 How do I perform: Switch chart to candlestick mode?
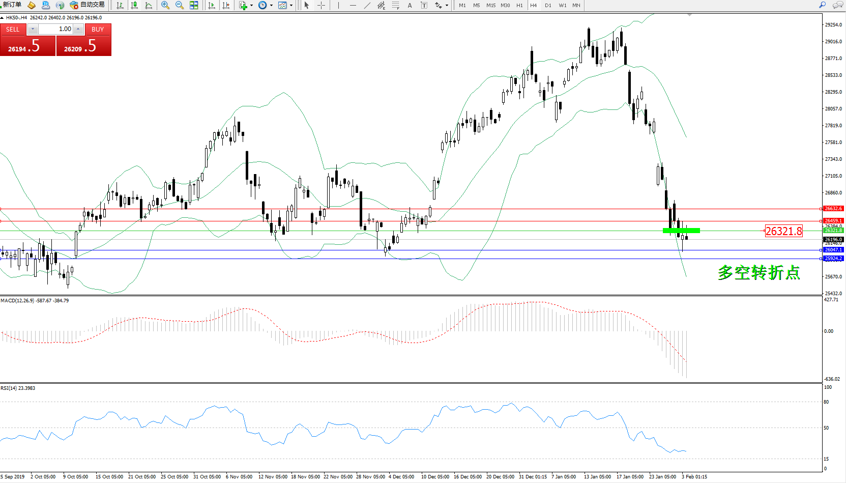tap(134, 5)
